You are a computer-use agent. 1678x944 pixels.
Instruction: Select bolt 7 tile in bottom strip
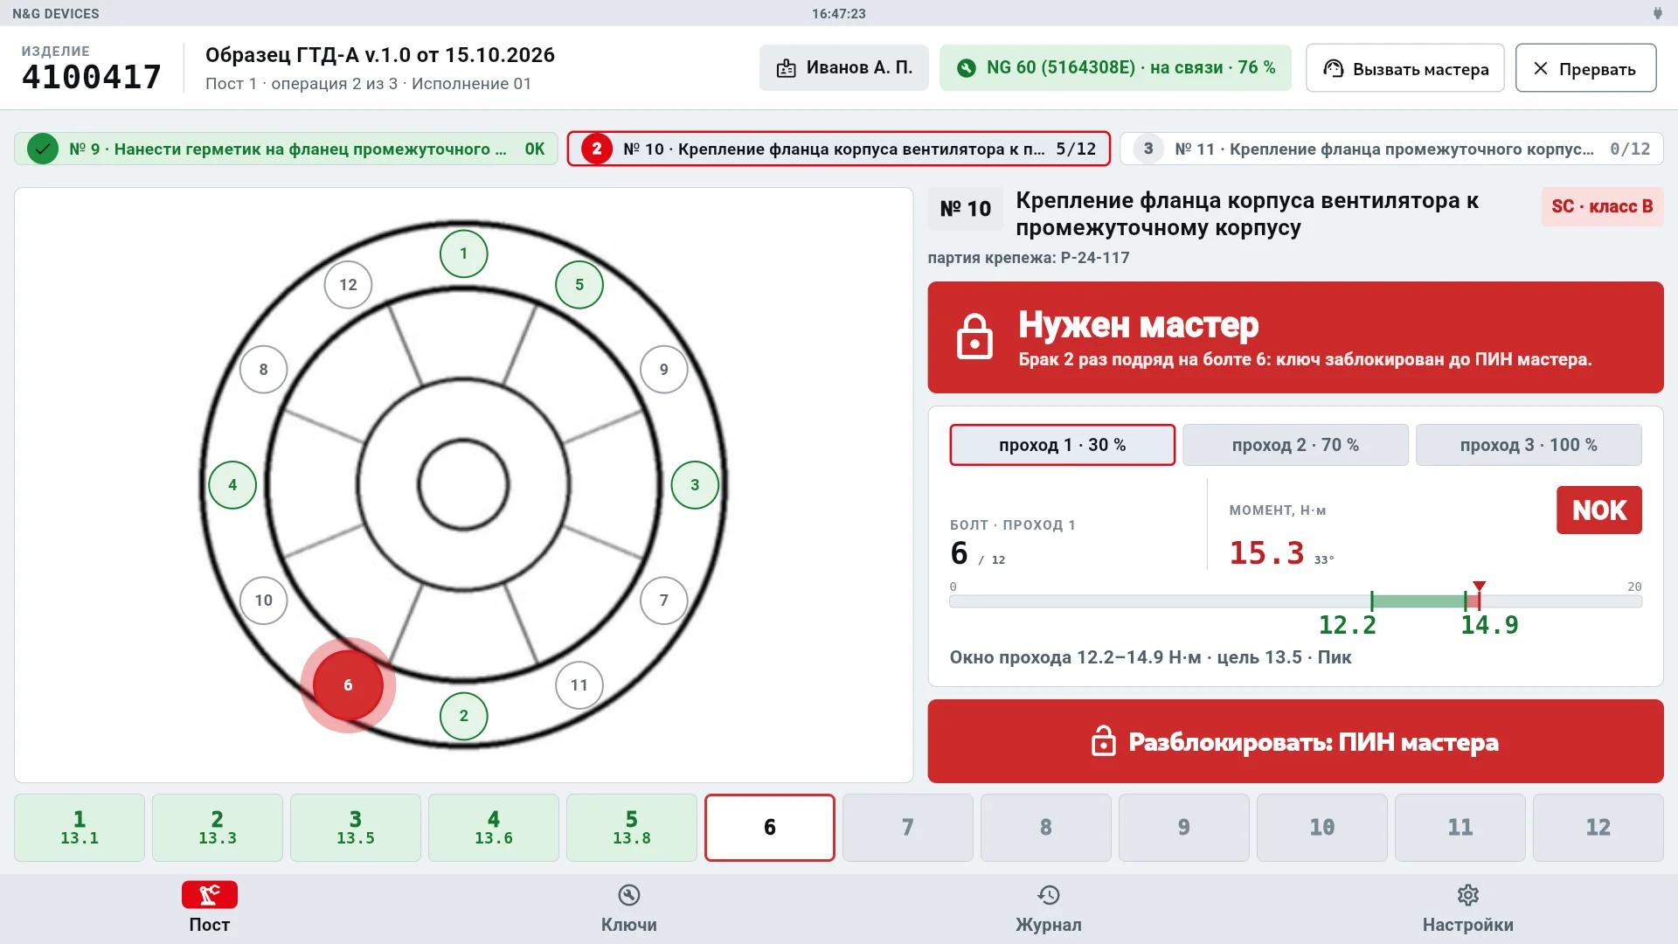(x=908, y=828)
